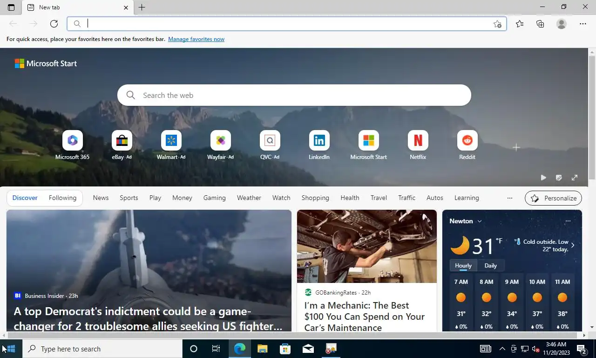Open the Windows Start menu
The image size is (596, 358).
point(11,349)
